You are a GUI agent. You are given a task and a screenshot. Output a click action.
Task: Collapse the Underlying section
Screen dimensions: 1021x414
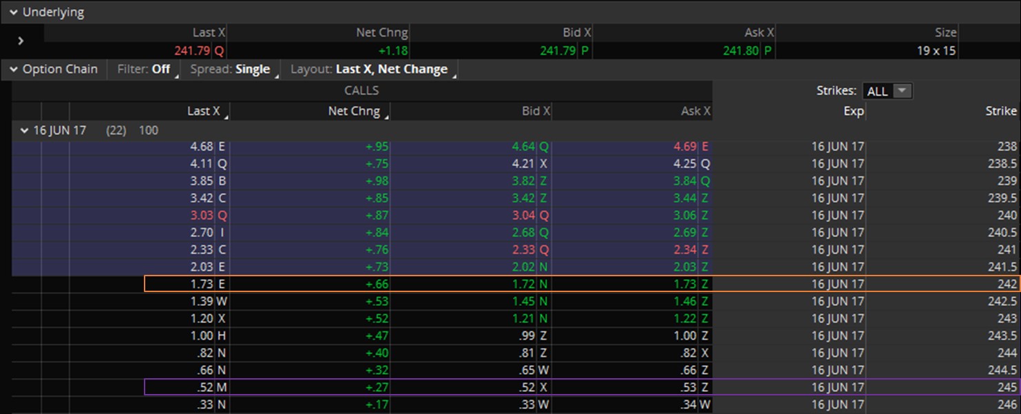[x=13, y=12]
